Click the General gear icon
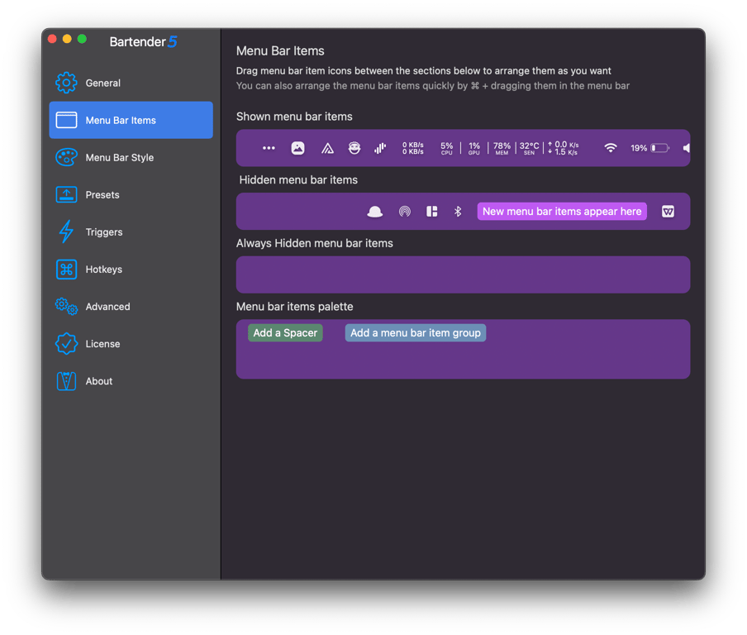The height and width of the screenshot is (635, 747). click(x=66, y=83)
